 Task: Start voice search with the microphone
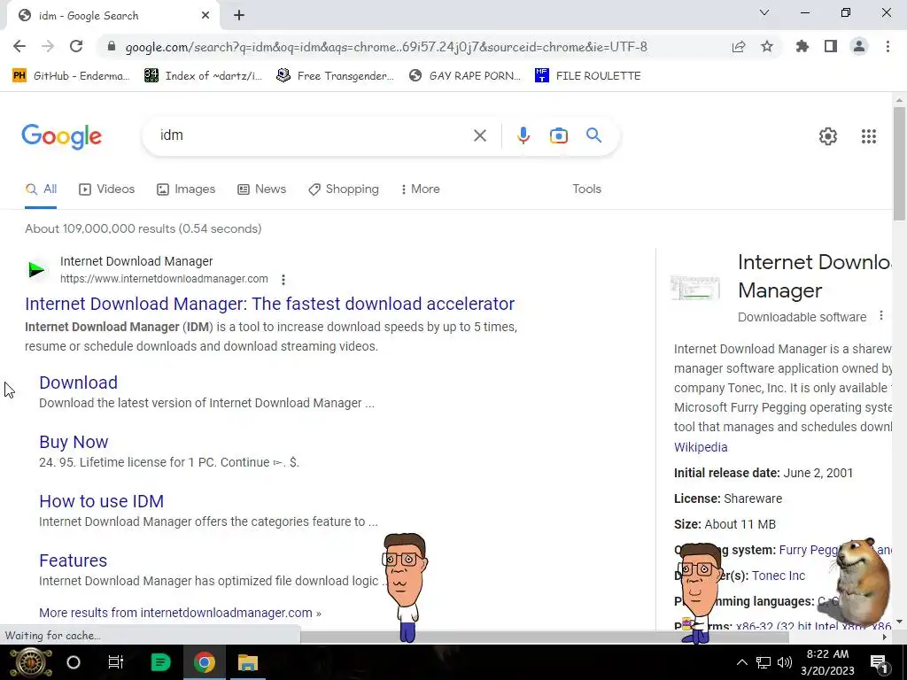coord(523,135)
